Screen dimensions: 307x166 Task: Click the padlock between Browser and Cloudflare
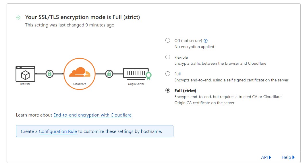50,74
